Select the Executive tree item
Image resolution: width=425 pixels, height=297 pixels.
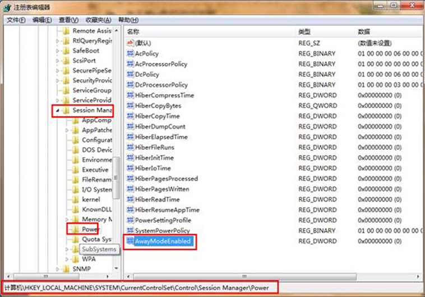[95, 170]
